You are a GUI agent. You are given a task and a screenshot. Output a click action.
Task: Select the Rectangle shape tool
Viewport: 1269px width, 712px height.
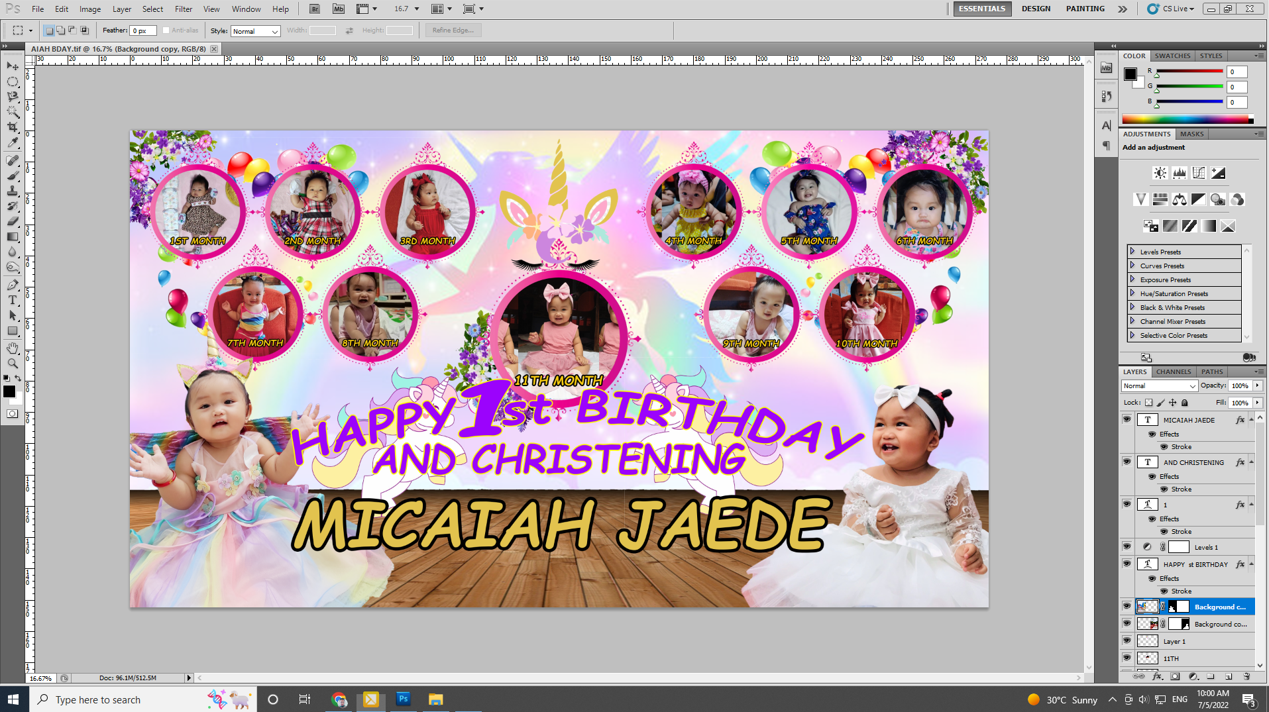(13, 331)
